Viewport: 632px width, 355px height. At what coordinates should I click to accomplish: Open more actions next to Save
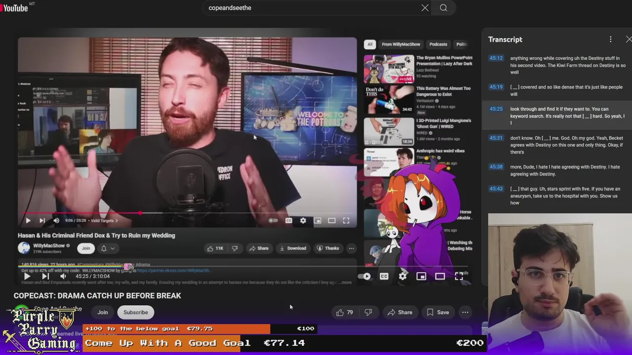[465, 312]
